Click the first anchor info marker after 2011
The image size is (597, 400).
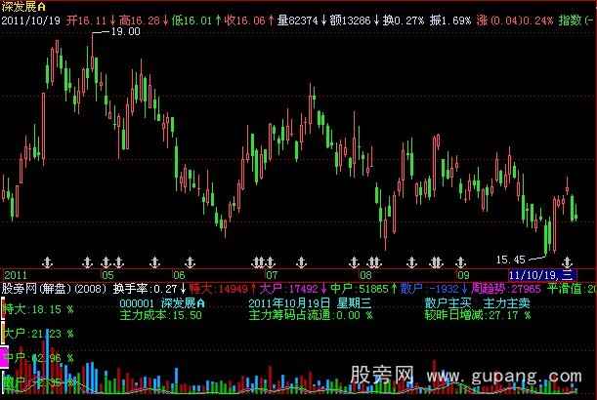[47, 262]
